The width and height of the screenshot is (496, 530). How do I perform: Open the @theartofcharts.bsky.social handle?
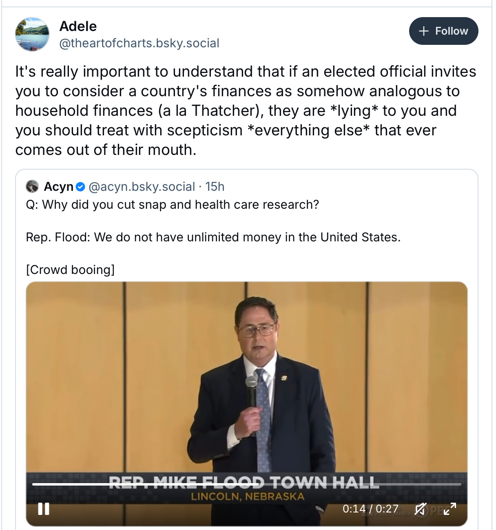(139, 43)
